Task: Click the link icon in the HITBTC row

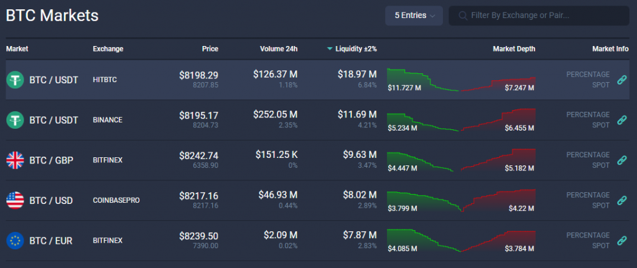Action: pyautogui.click(x=621, y=80)
